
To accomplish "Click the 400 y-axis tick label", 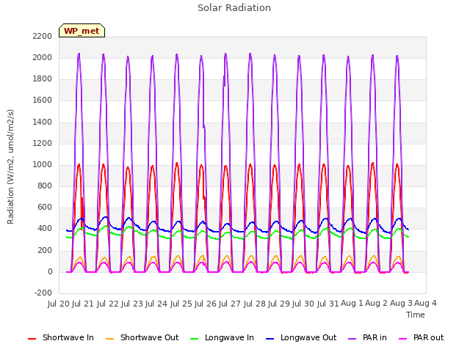I will pyautogui.click(x=45, y=229).
